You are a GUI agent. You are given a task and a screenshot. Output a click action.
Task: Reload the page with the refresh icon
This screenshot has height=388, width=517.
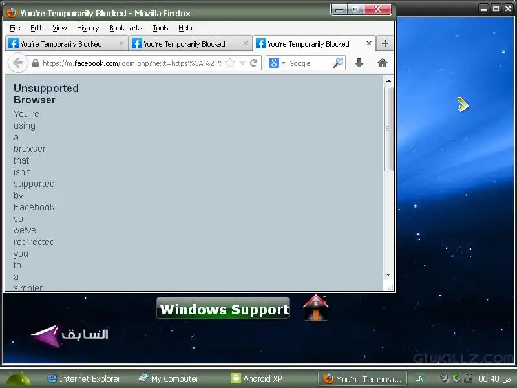point(253,63)
